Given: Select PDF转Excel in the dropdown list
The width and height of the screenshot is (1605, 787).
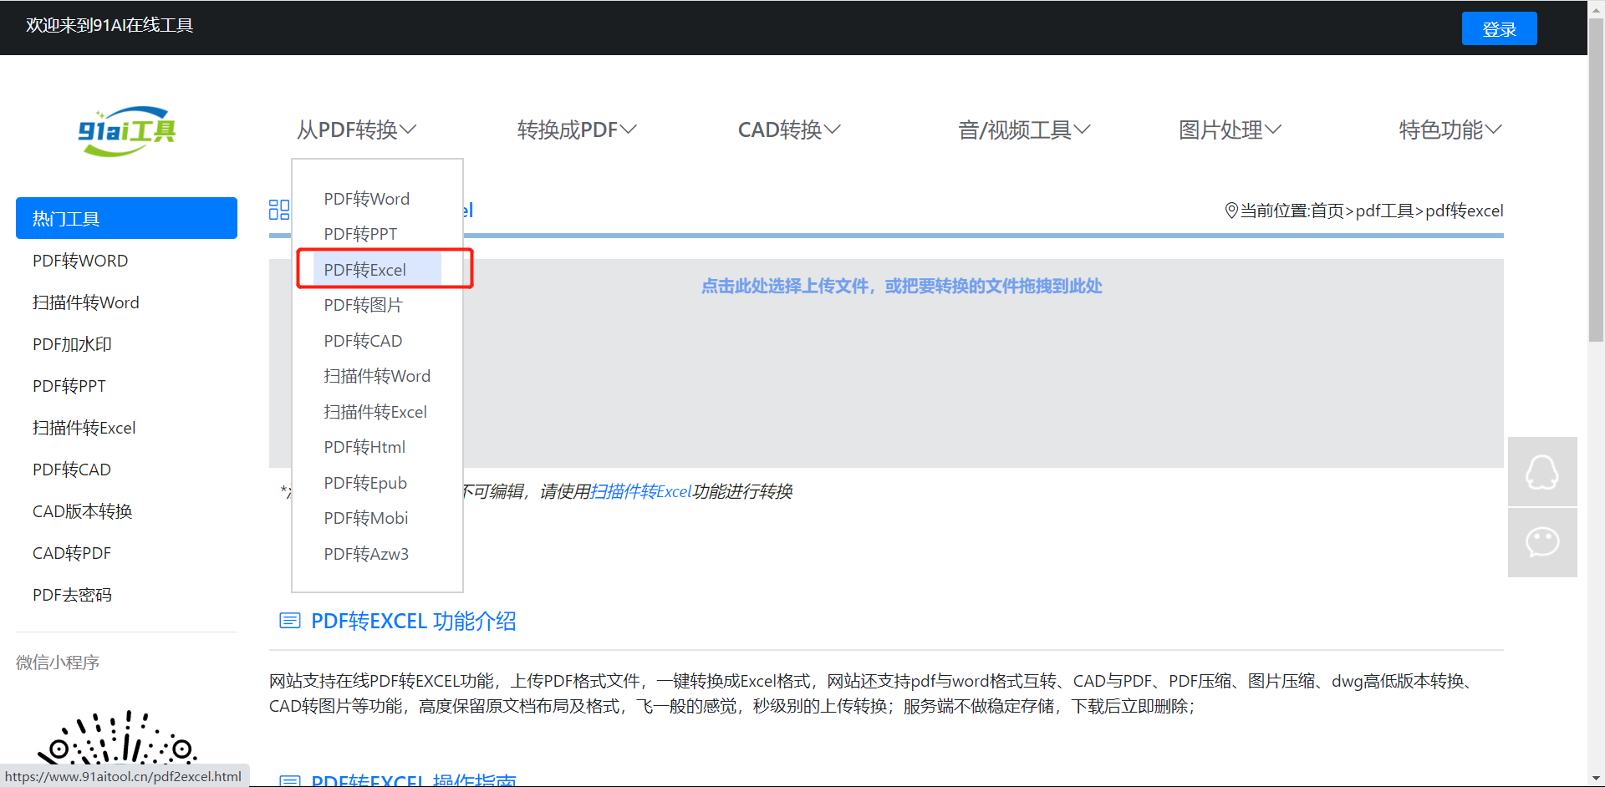Looking at the screenshot, I should pyautogui.click(x=365, y=270).
